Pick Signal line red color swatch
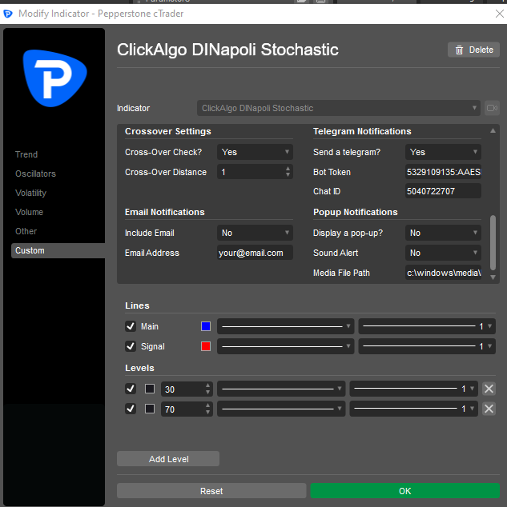 [206, 346]
